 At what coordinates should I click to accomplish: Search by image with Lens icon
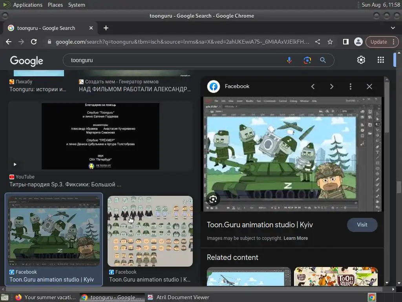tap(307, 60)
